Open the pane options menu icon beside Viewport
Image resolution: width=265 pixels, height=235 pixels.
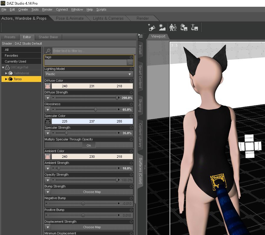140,36
